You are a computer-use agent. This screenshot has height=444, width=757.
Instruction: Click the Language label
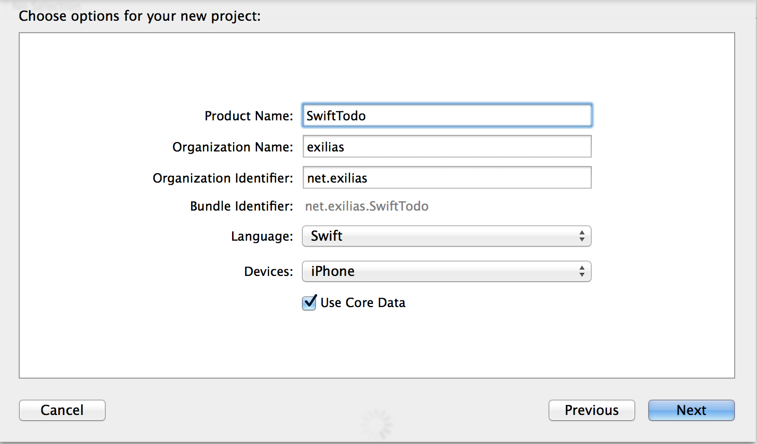point(262,237)
